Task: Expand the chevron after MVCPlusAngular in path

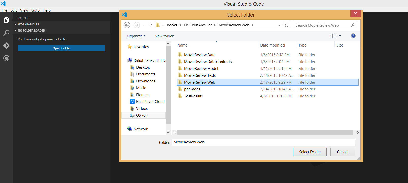Action: click(x=215, y=25)
